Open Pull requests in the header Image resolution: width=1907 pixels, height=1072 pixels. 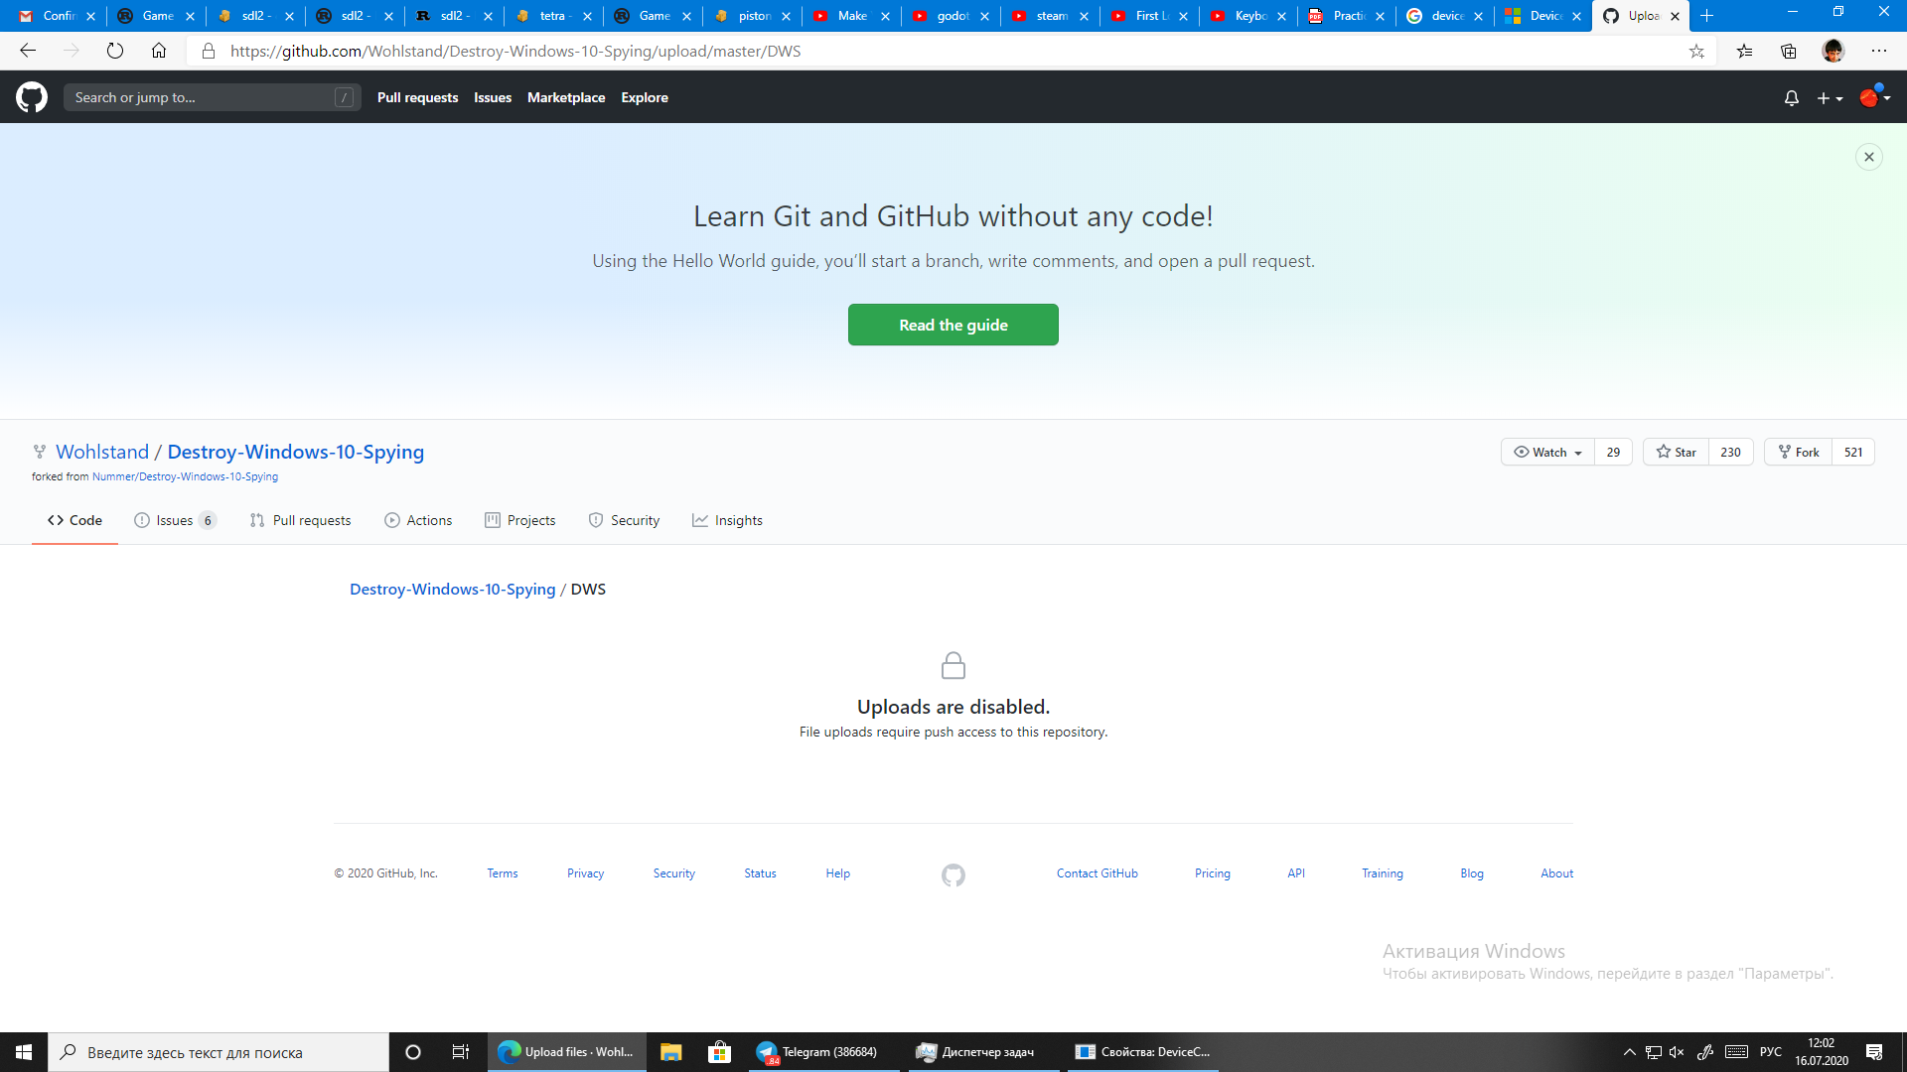click(417, 97)
